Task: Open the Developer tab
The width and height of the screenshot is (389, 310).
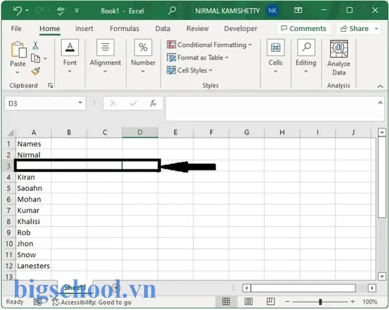Action: (x=240, y=28)
